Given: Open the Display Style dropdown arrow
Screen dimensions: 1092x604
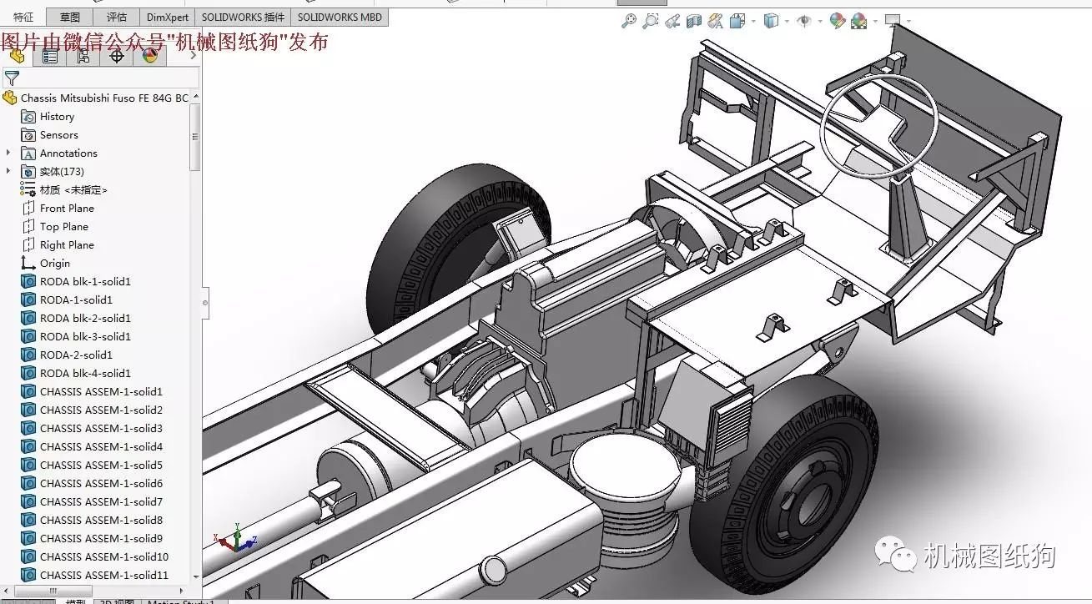Looking at the screenshot, I should [787, 22].
